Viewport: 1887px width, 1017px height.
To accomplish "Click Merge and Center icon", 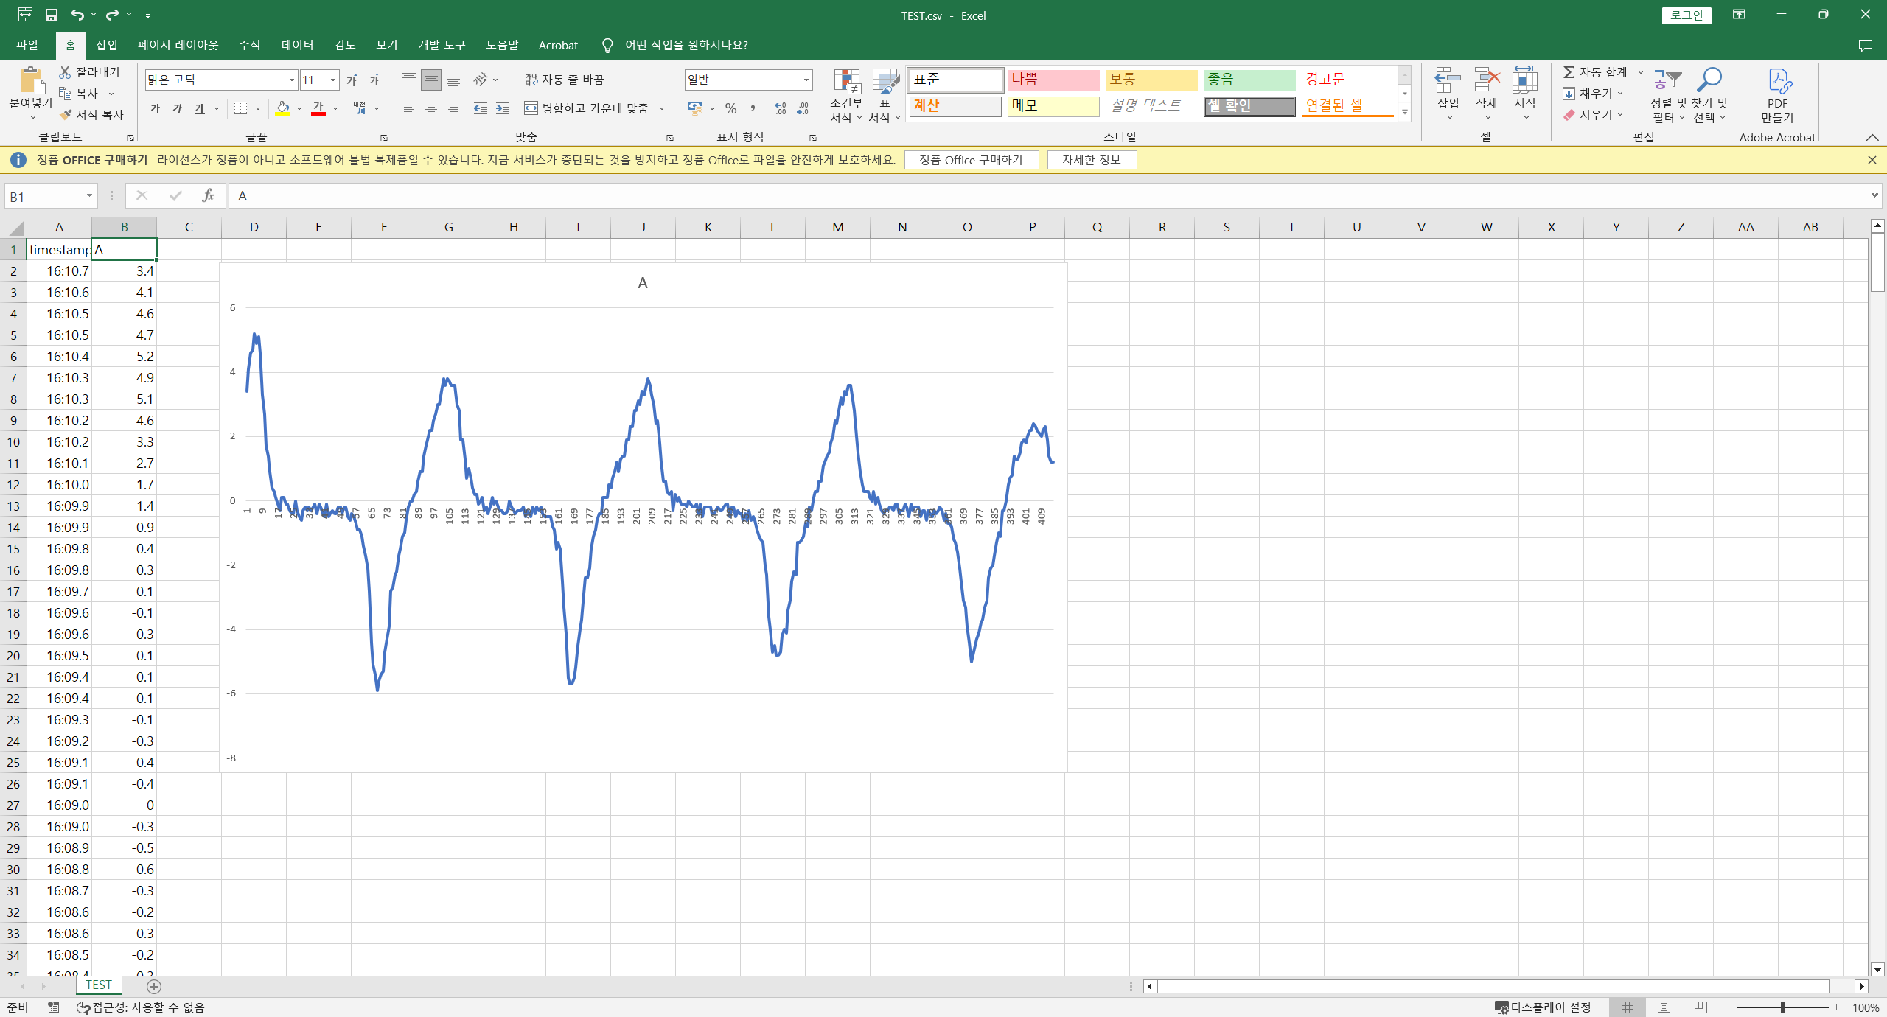I will 531,108.
